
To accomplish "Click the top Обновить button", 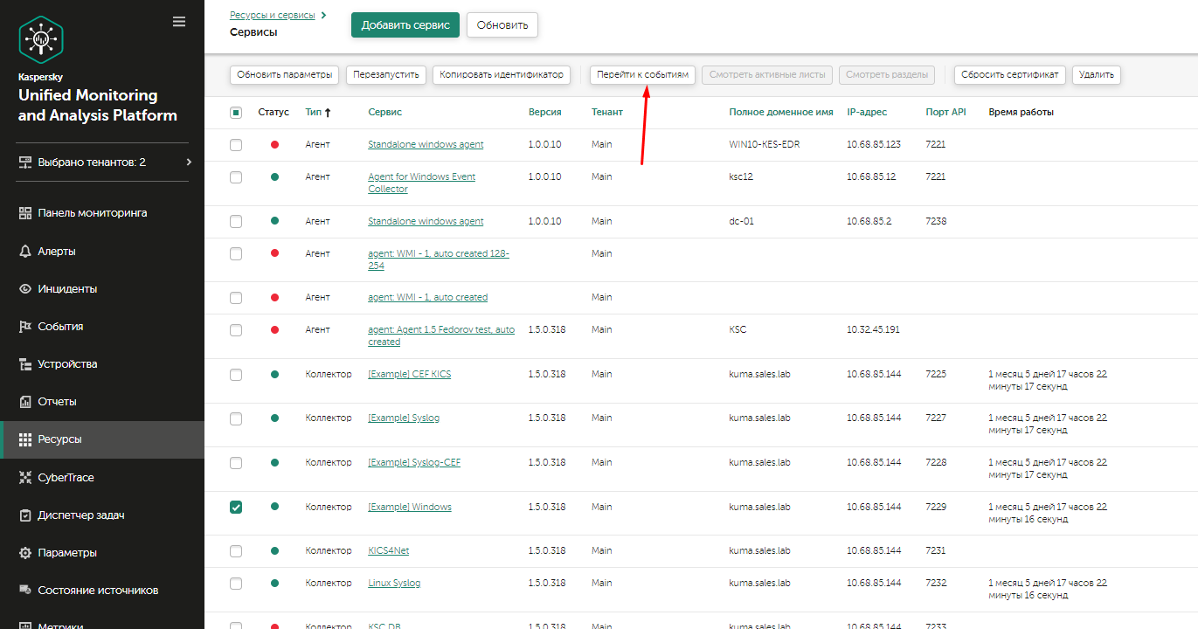I will point(502,25).
